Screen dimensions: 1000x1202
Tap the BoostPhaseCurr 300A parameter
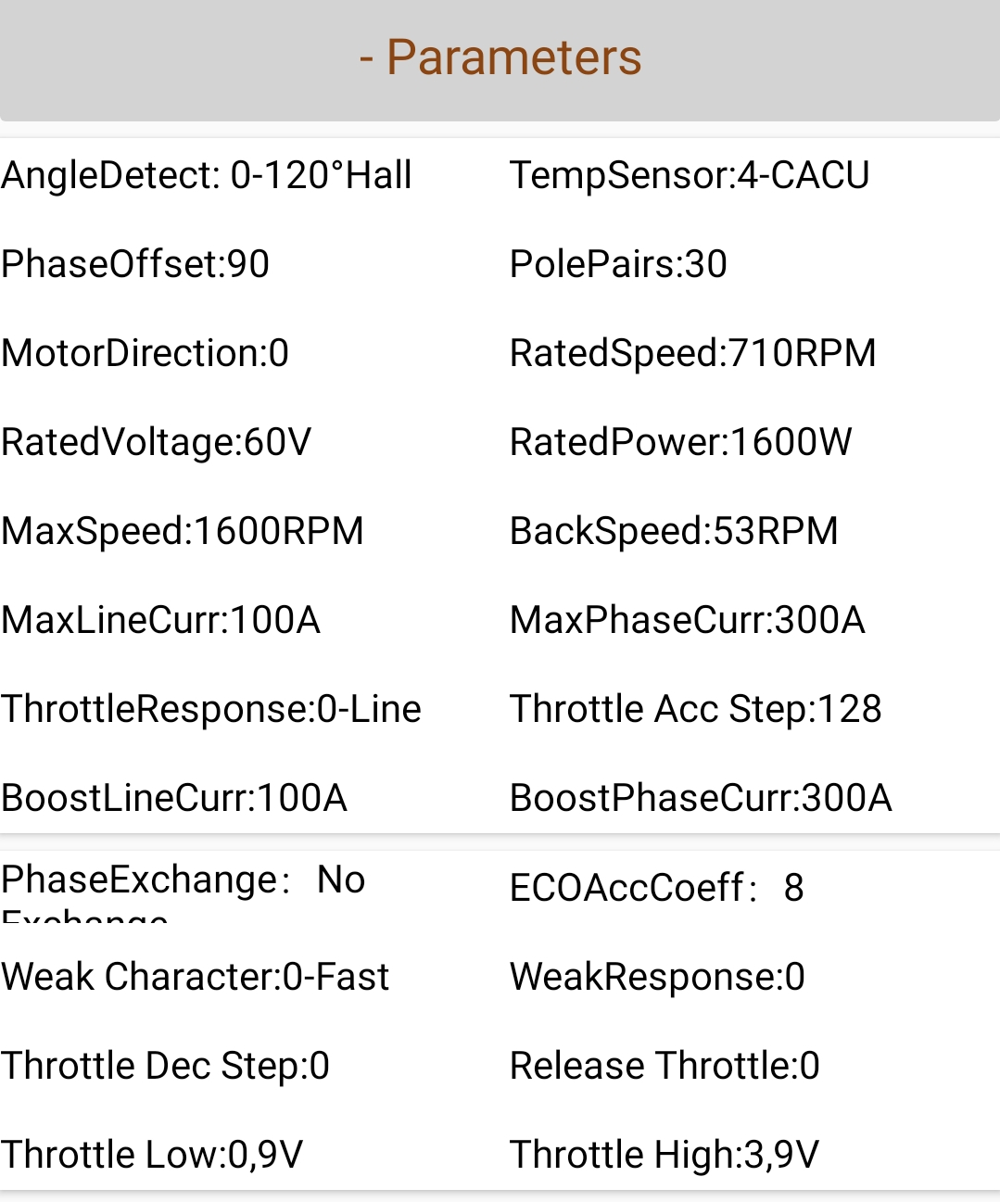[x=701, y=798]
